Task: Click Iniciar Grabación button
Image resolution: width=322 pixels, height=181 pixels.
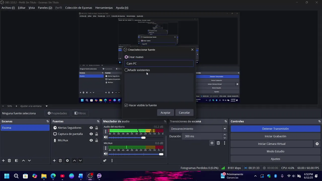Action: tap(275, 136)
